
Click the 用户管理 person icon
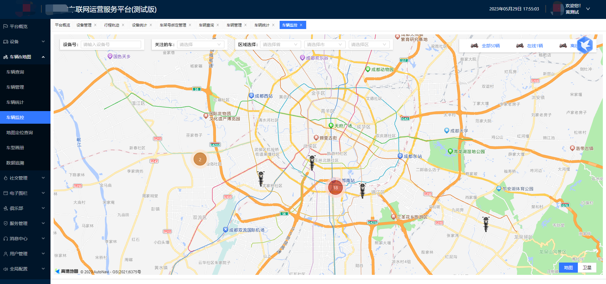click(x=5, y=254)
